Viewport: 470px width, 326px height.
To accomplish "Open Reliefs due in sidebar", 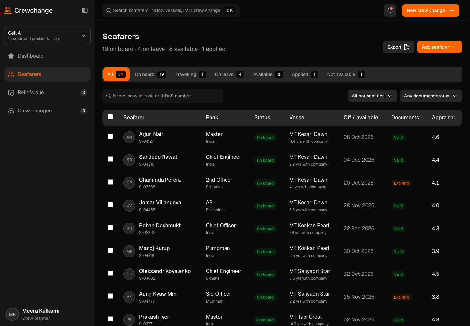I will coord(47,93).
